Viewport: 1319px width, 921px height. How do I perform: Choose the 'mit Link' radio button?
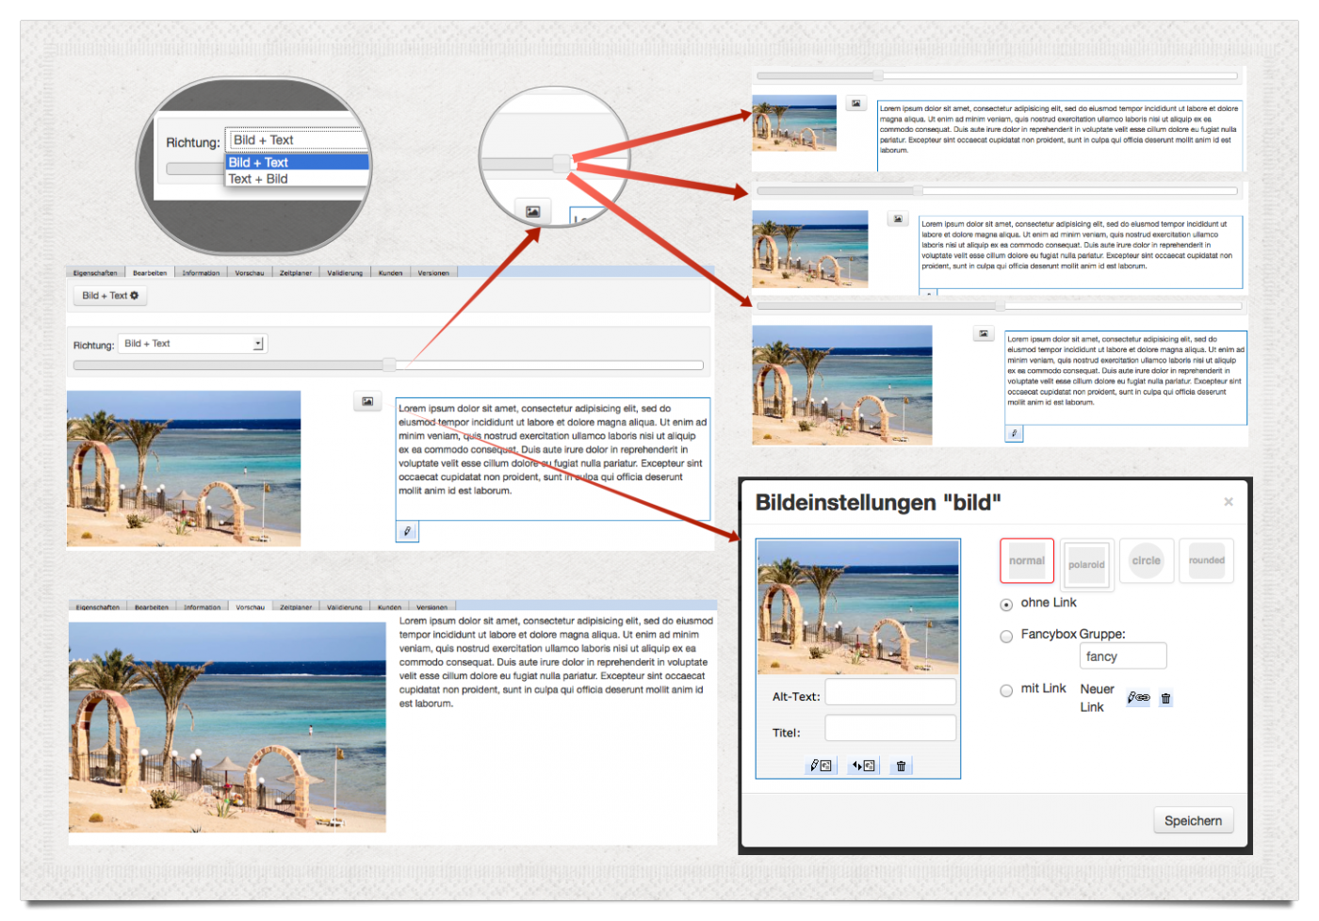coord(1006,690)
